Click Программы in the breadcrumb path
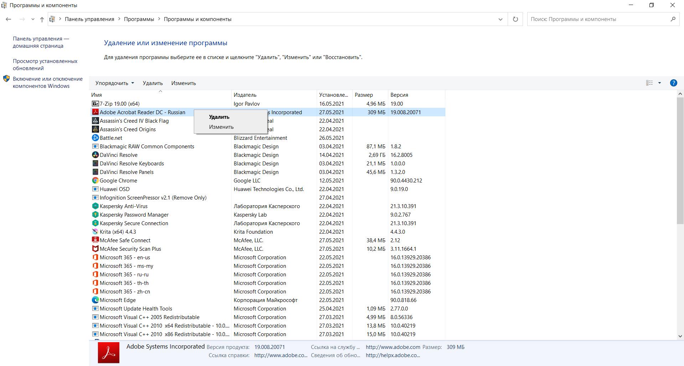Viewport: 684px width, 366px height. 139,19
